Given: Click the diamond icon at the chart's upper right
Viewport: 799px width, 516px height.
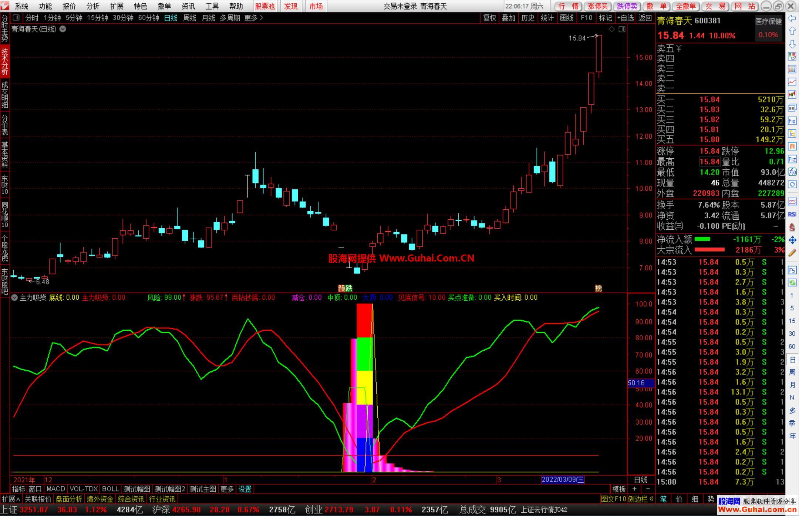Looking at the screenshot, I should coord(611,29).
